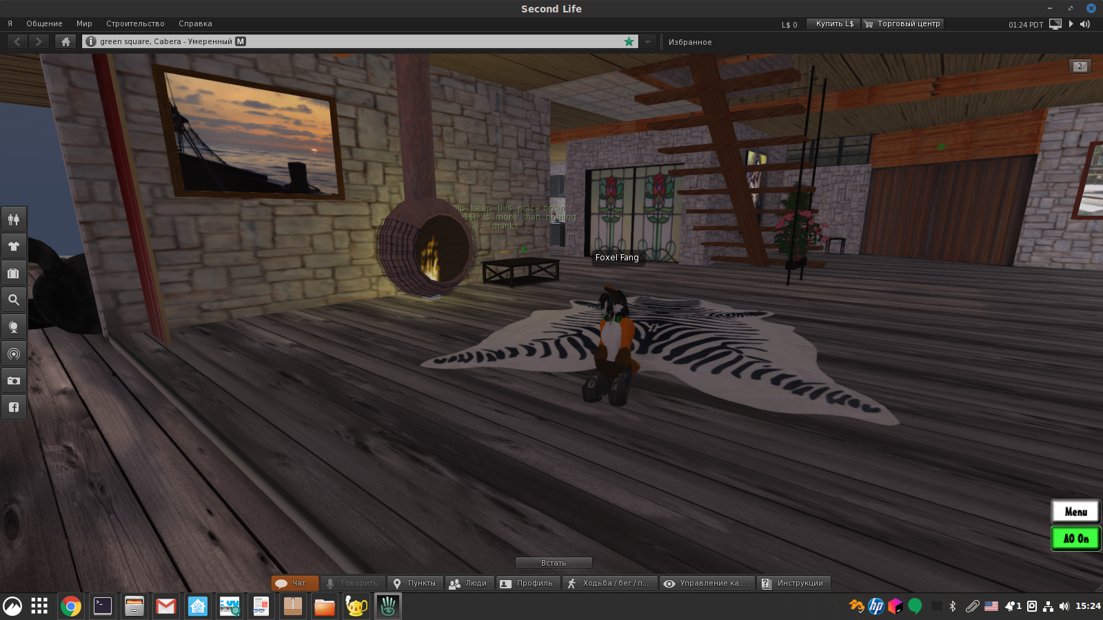Open the Avatar picker sidebar icon

click(x=13, y=220)
